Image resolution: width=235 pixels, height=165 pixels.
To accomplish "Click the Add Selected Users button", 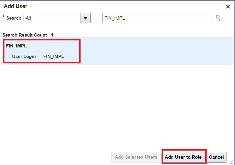I will tap(136, 157).
